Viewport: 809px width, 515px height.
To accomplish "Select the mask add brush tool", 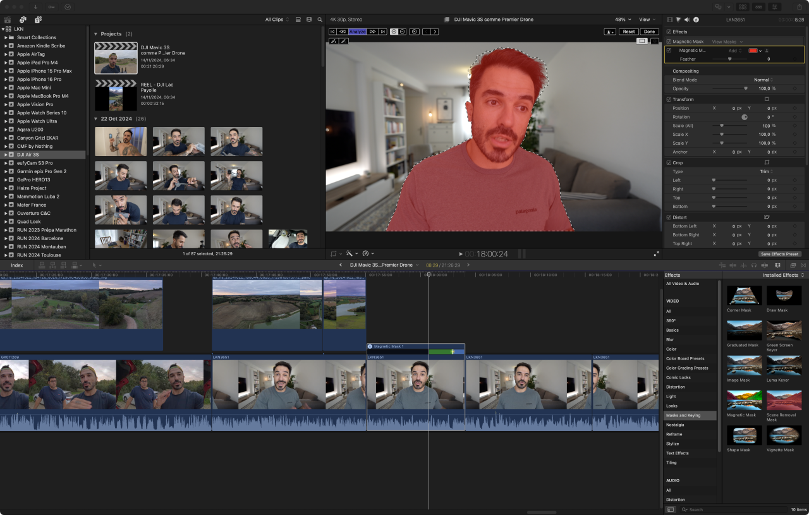I will pos(334,41).
